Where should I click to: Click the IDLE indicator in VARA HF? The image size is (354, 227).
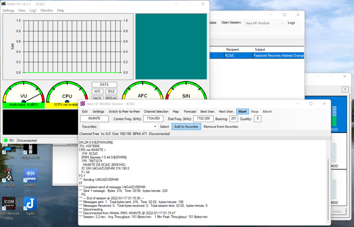coord(111,92)
